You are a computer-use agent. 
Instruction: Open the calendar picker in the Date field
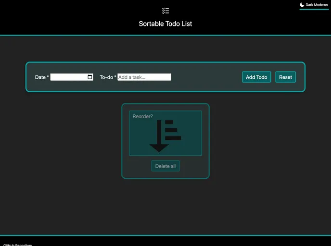(x=90, y=77)
